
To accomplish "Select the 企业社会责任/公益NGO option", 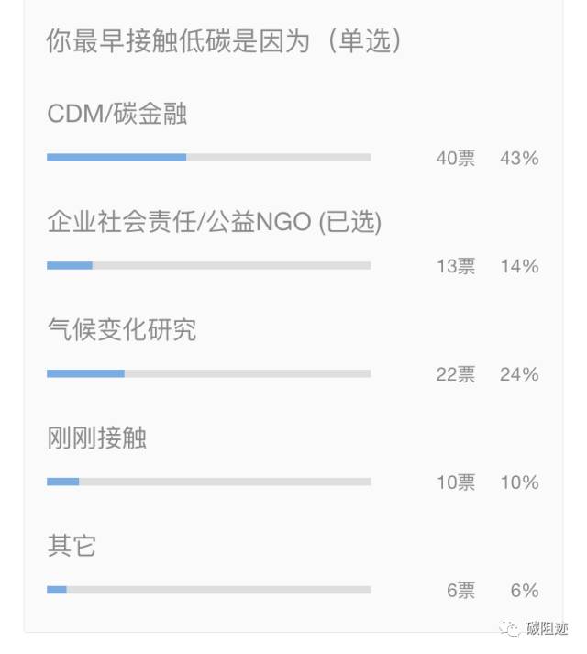I will (214, 221).
